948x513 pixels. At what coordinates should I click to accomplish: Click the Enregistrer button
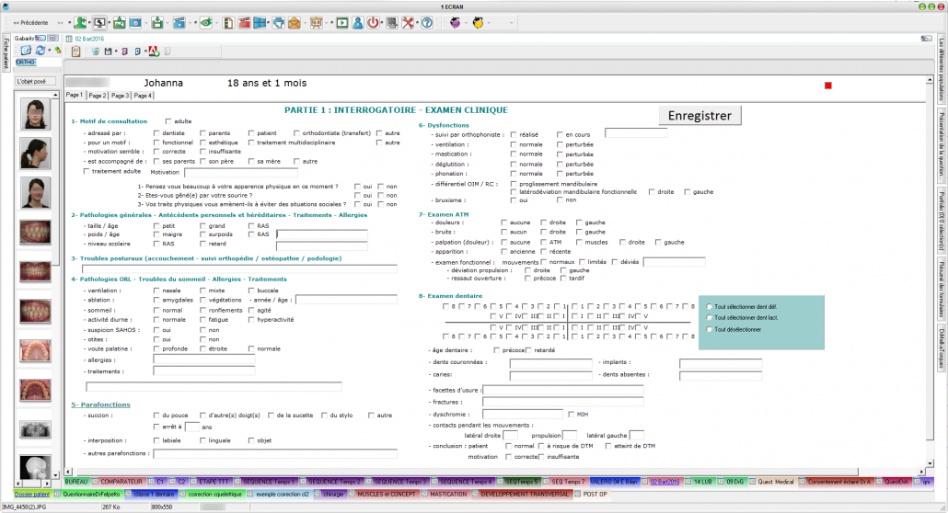[x=699, y=115]
